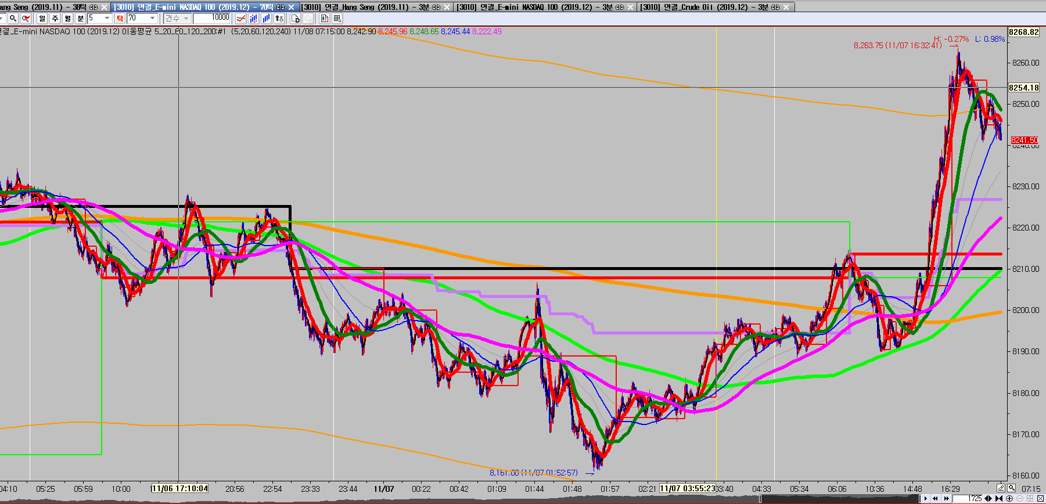The image size is (1046, 504).
Task: Toggle the minute (분) period button
Action: [81, 19]
